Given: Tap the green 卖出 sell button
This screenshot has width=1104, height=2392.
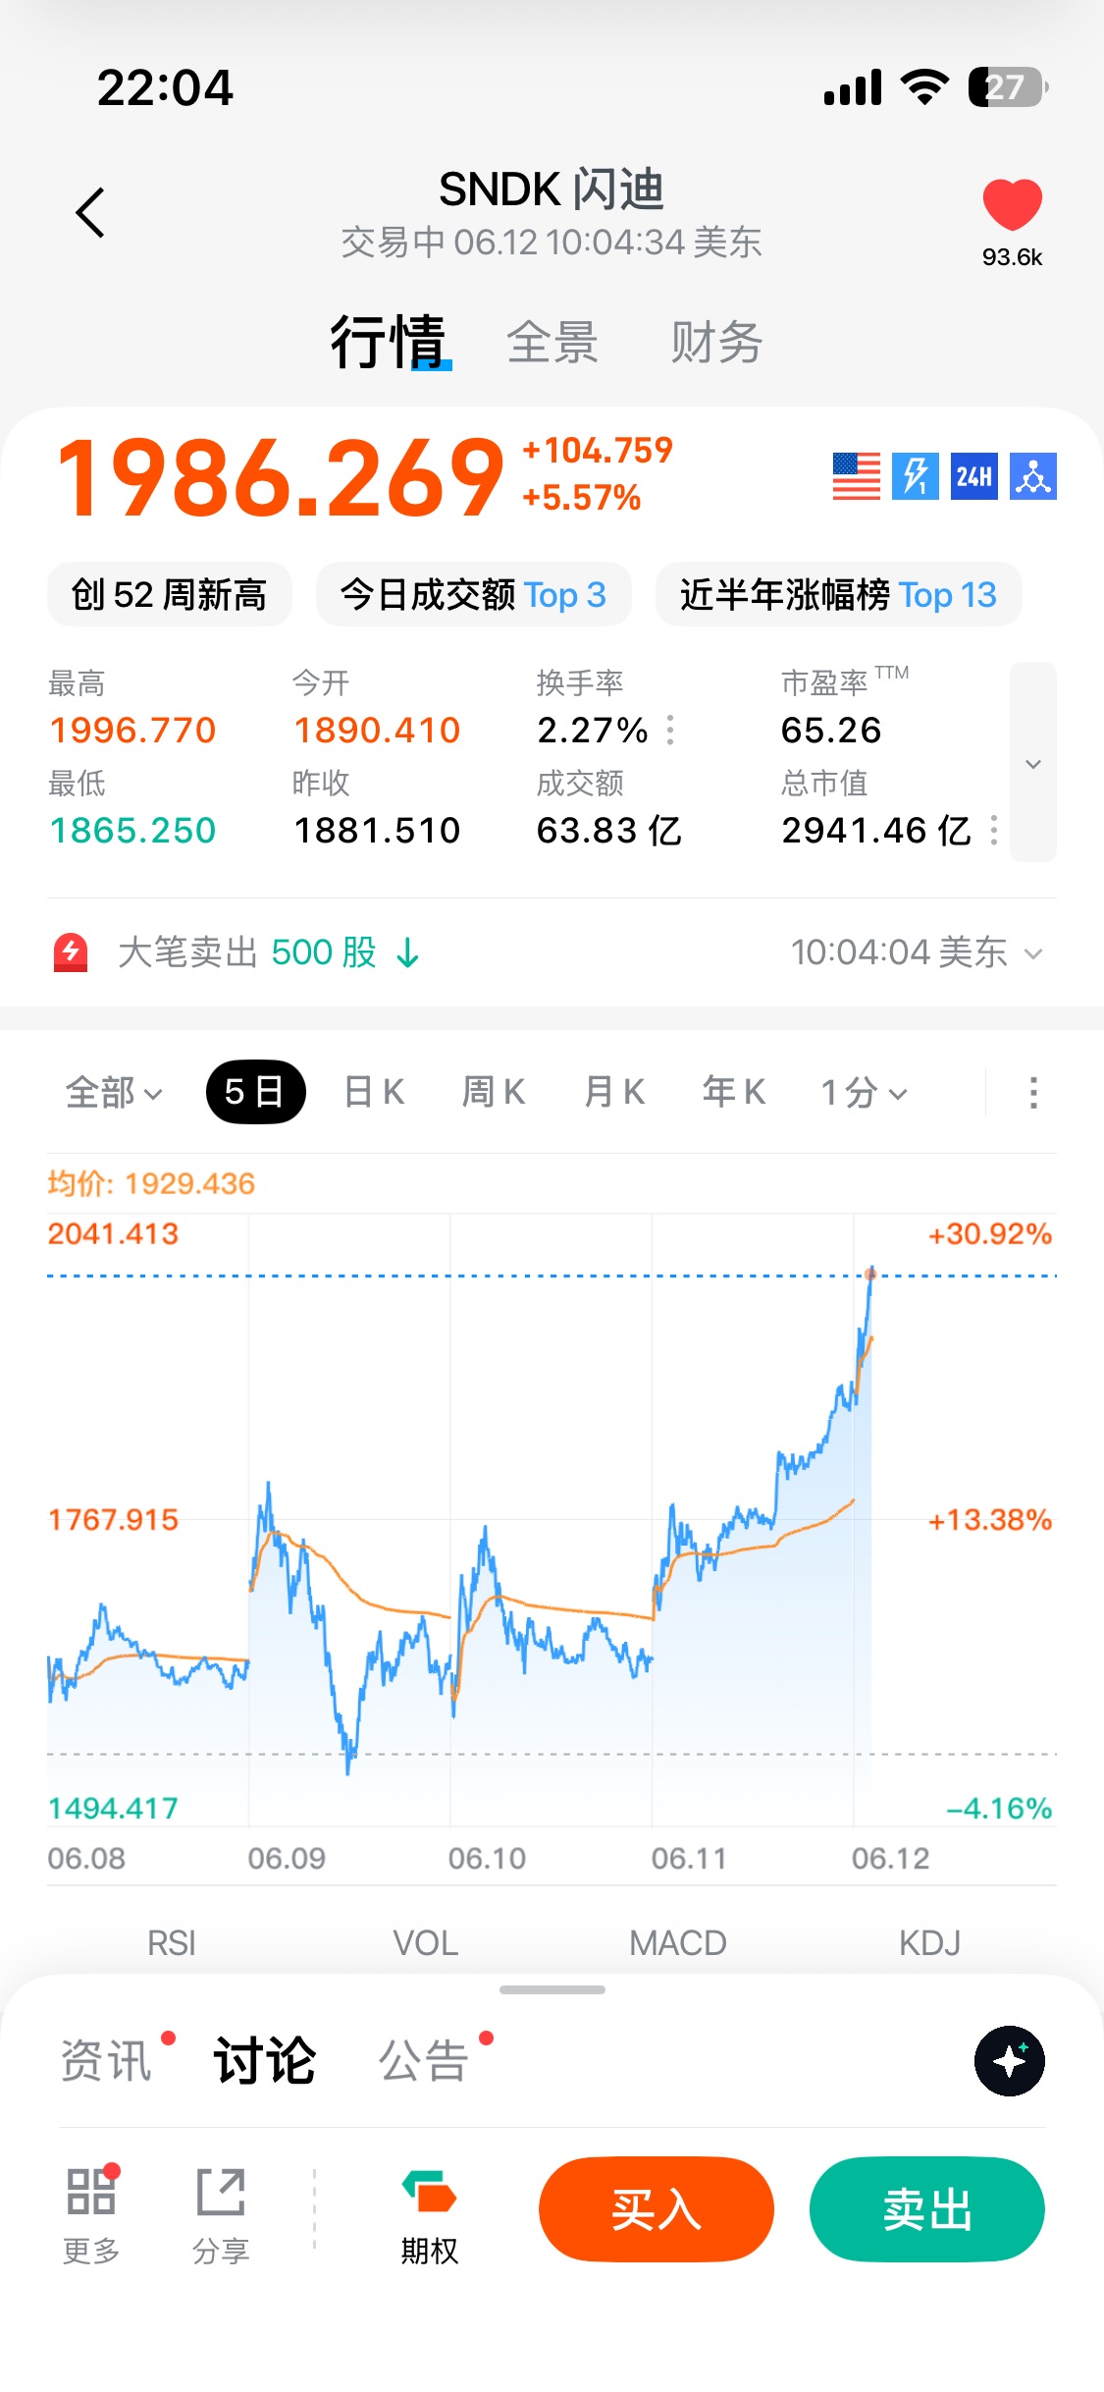Looking at the screenshot, I should pyautogui.click(x=927, y=2209).
